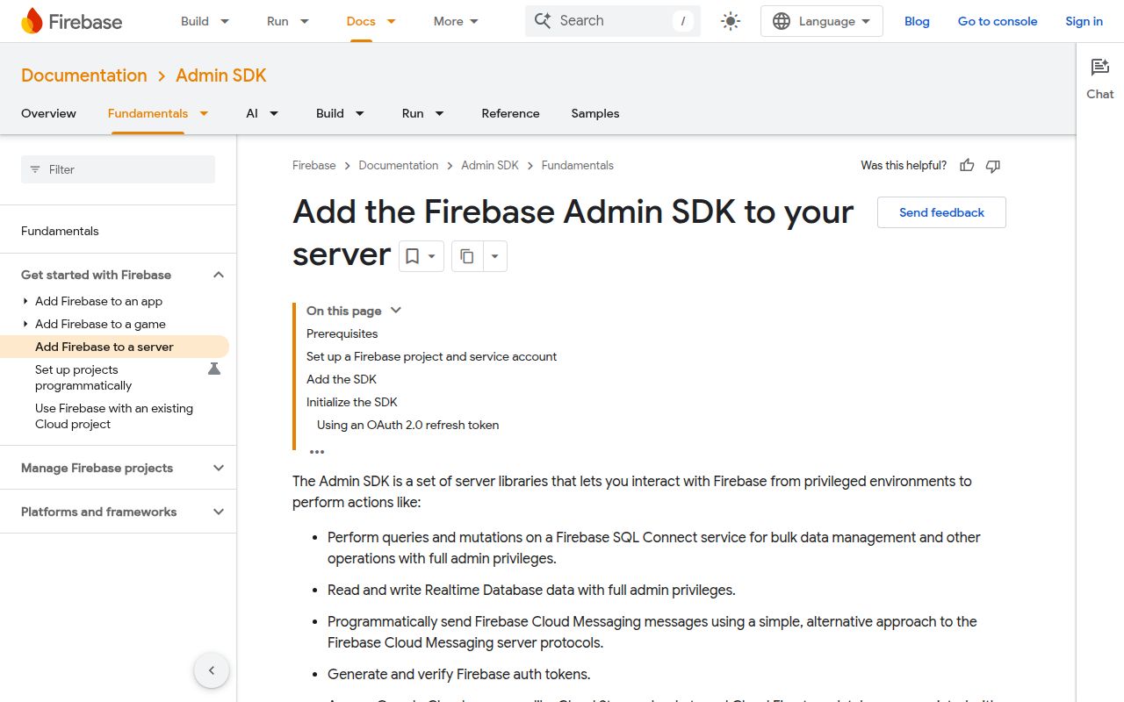Click the beaker icon next to Set up projects
The width and height of the screenshot is (1124, 702).
214,369
